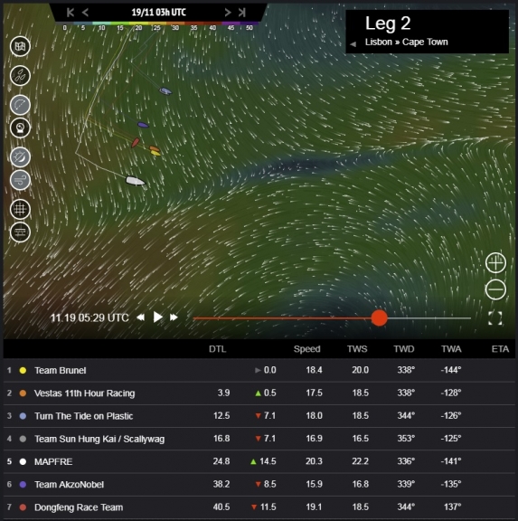The height and width of the screenshot is (521, 518).
Task: Play the race timeline
Action: (157, 317)
